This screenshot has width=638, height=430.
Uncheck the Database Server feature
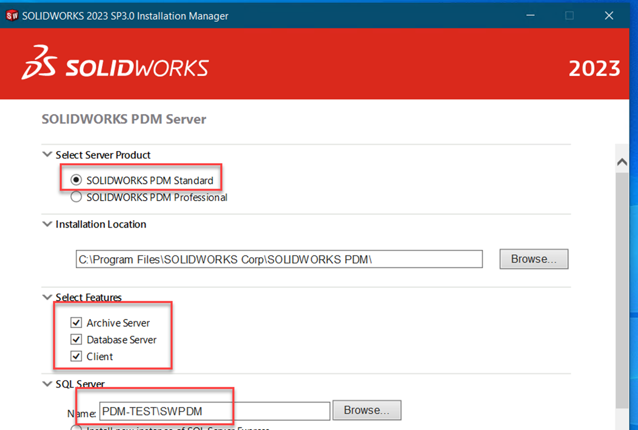coord(76,340)
